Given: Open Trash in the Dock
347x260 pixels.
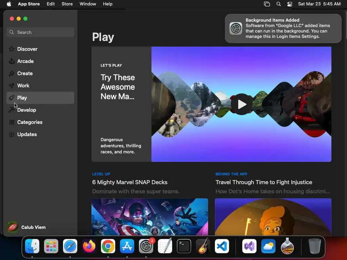Looking at the screenshot, I should [315, 246].
